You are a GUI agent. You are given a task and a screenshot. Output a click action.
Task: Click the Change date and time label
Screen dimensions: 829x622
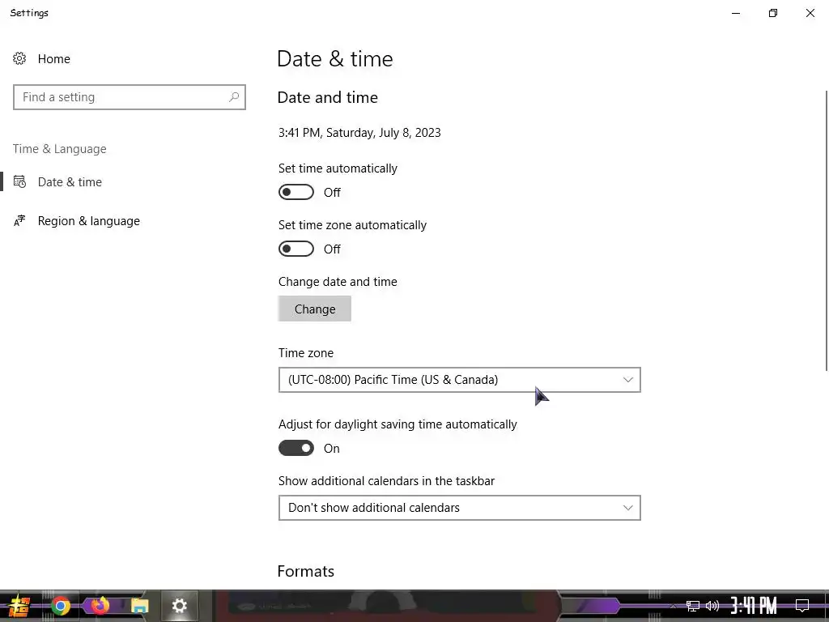point(338,282)
